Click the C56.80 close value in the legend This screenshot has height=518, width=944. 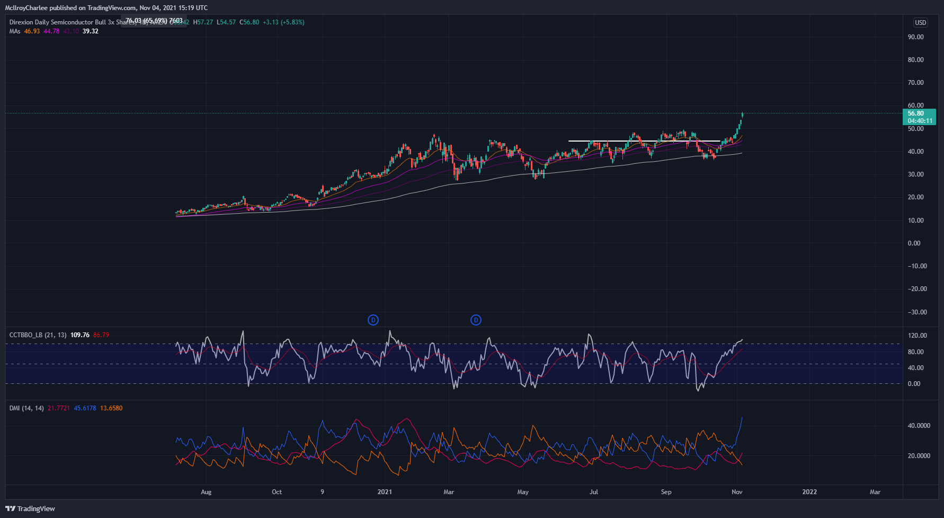click(250, 22)
